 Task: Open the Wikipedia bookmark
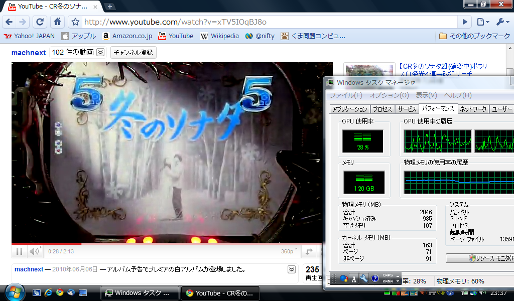(220, 36)
